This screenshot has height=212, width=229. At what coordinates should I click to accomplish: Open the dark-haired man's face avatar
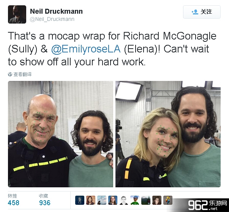pyautogui.click(x=157, y=200)
